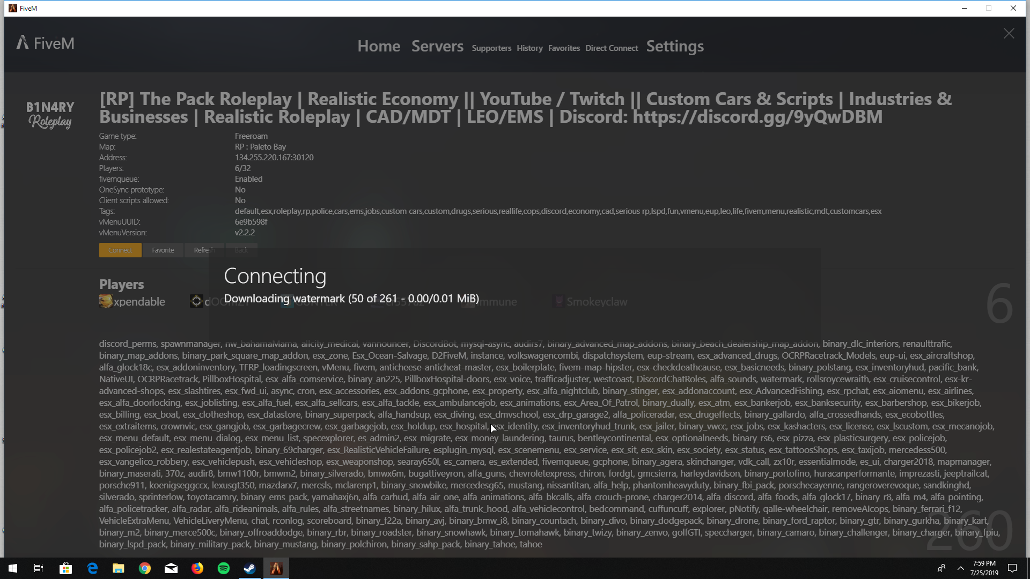Launch Microsoft Edge from taskbar
Viewport: 1030px width, 579px height.
(92, 568)
